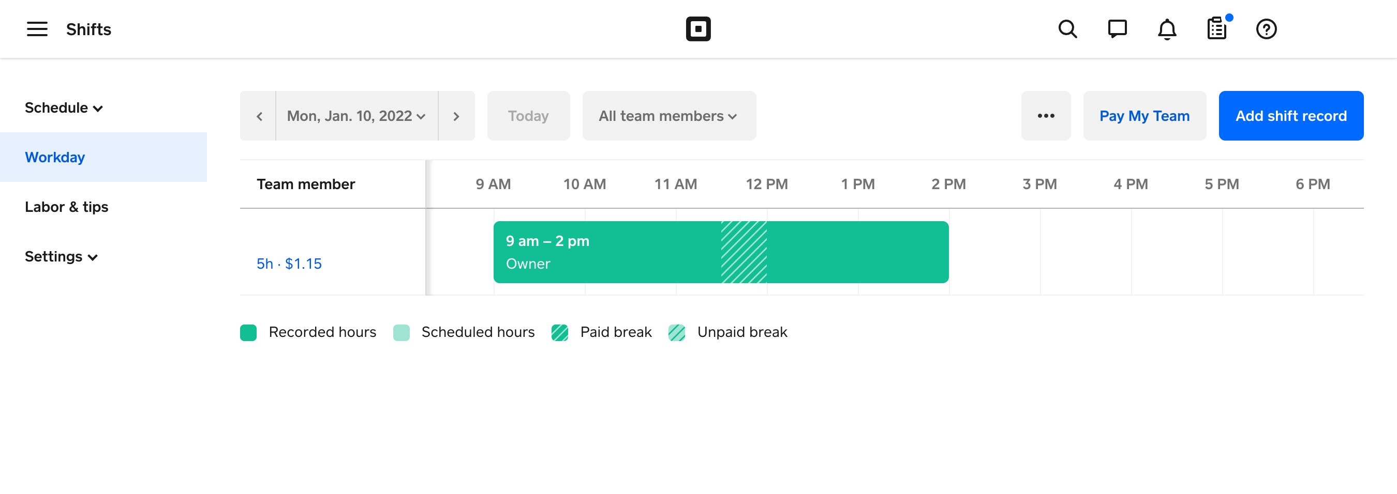Viewport: 1397px width, 494px height.
Task: Open the hamburger navigation menu
Action: pyautogui.click(x=37, y=29)
